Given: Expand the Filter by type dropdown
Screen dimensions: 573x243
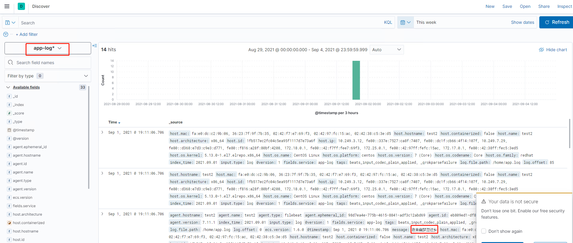Looking at the screenshot, I should click(x=48, y=76).
